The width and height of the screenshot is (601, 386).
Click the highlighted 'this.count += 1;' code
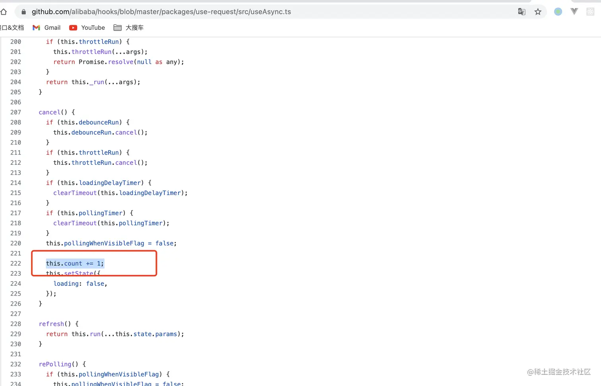[75, 264]
